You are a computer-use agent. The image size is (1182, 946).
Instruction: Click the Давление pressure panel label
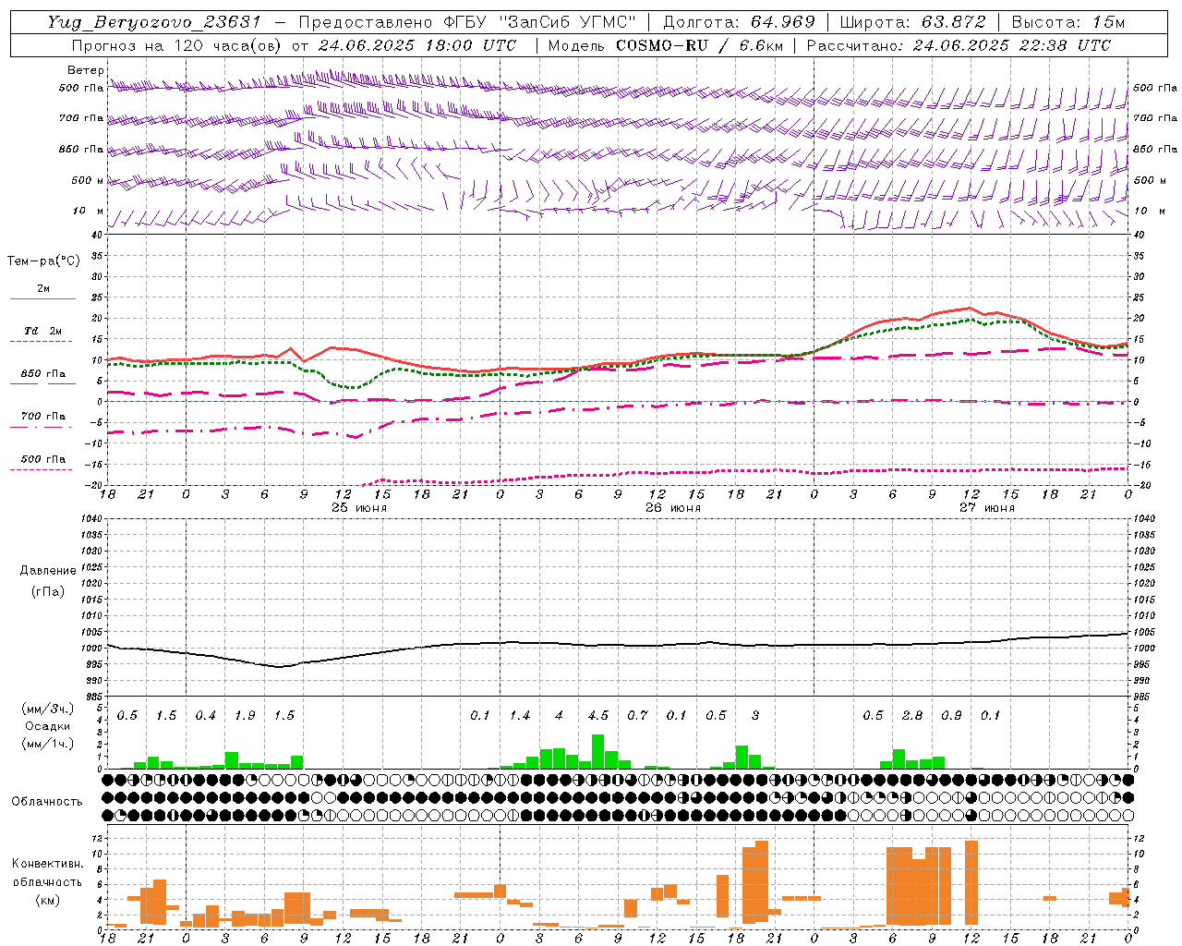pos(47,570)
